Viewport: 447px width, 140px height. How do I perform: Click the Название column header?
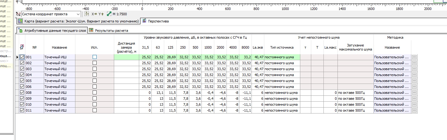point(59,47)
